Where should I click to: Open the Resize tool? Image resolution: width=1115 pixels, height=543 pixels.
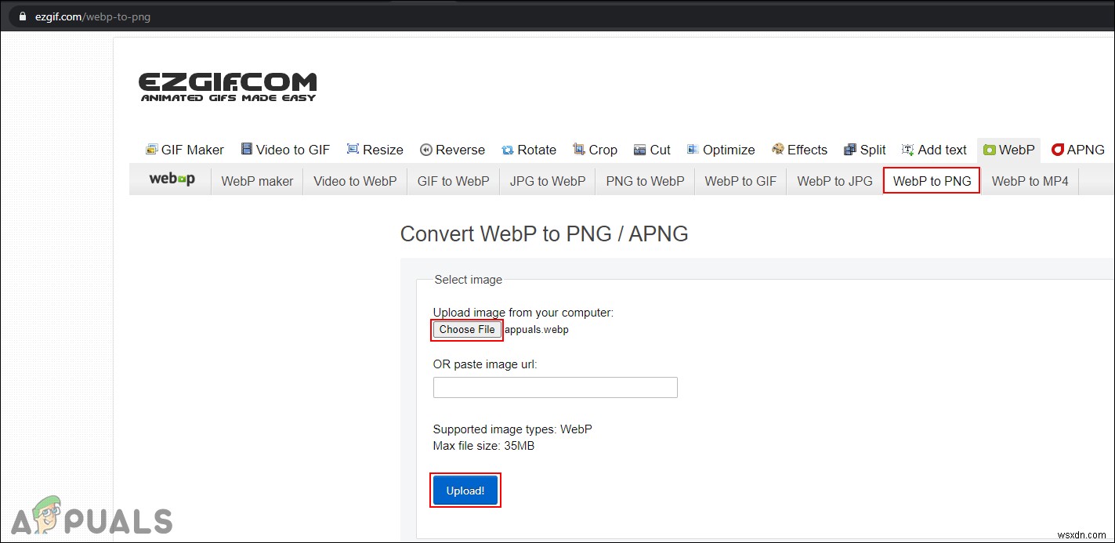(x=375, y=149)
